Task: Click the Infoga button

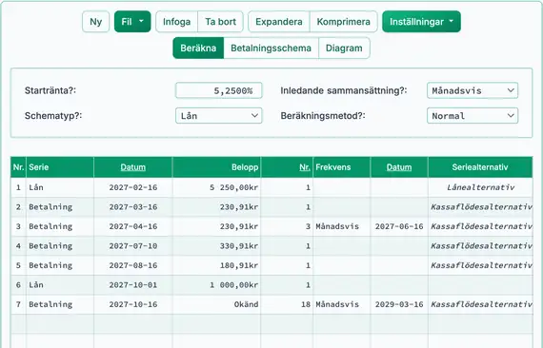Action: pyautogui.click(x=176, y=22)
